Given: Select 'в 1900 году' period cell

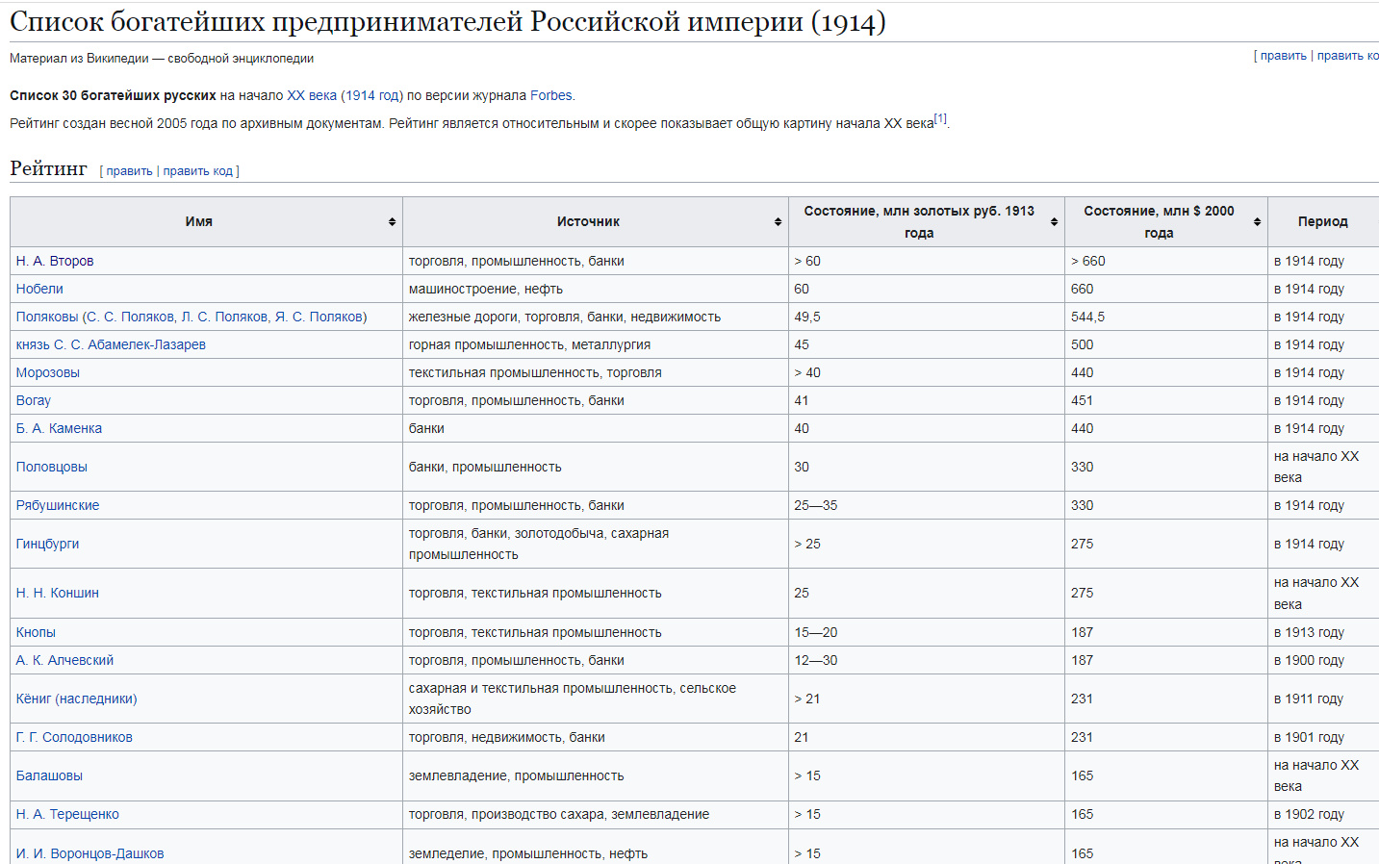Looking at the screenshot, I should tap(1323, 660).
